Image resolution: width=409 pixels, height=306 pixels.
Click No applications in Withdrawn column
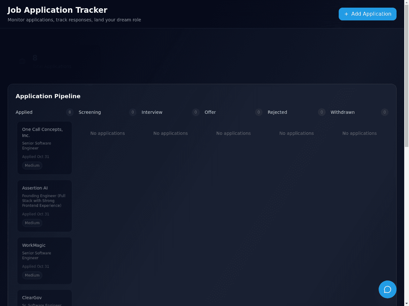(359, 133)
